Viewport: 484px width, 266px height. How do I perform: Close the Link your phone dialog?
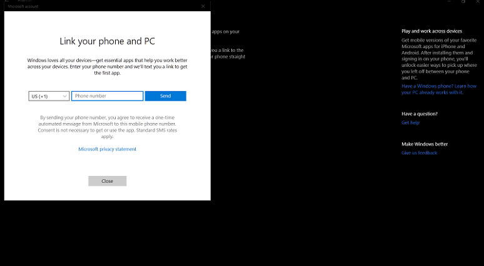click(107, 181)
